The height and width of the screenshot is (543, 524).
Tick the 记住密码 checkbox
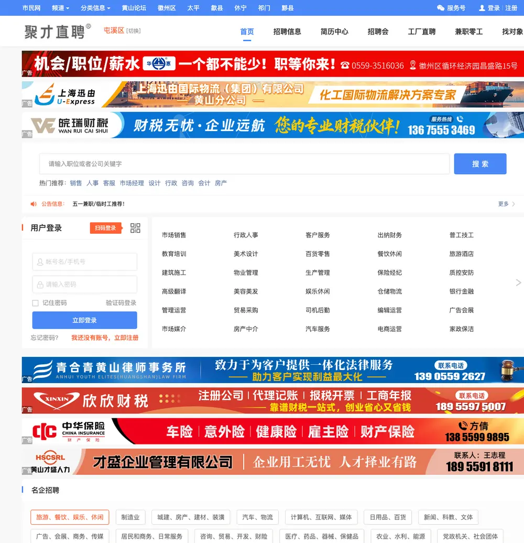point(35,303)
